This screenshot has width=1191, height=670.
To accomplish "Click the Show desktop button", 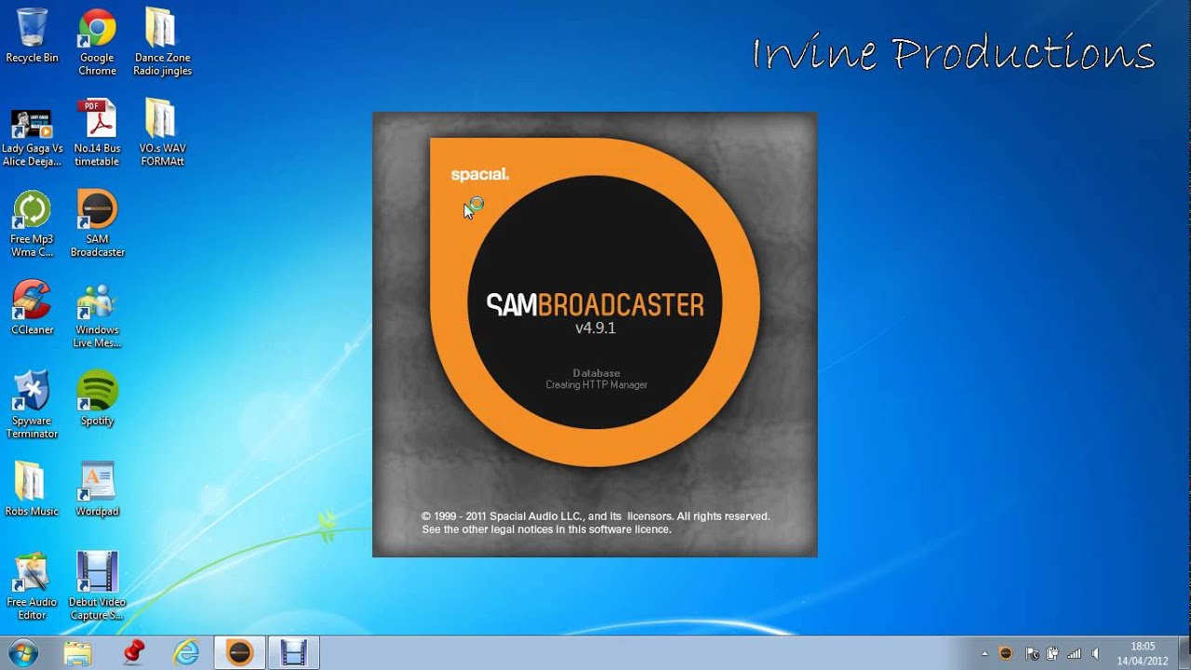I will coord(1184,653).
